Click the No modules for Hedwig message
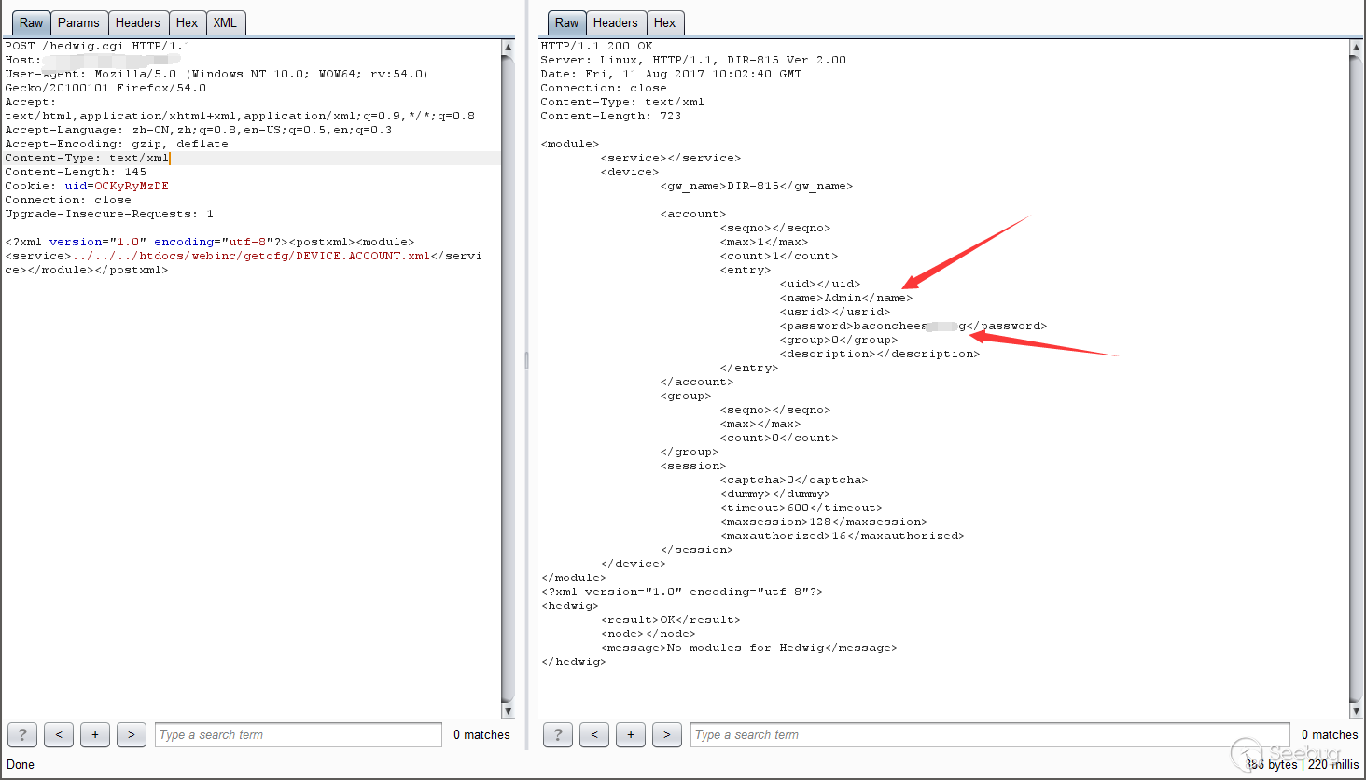Viewport: 1366px width, 780px height. click(749, 648)
